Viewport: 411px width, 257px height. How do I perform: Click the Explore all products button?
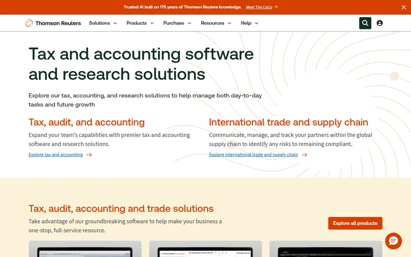355,223
